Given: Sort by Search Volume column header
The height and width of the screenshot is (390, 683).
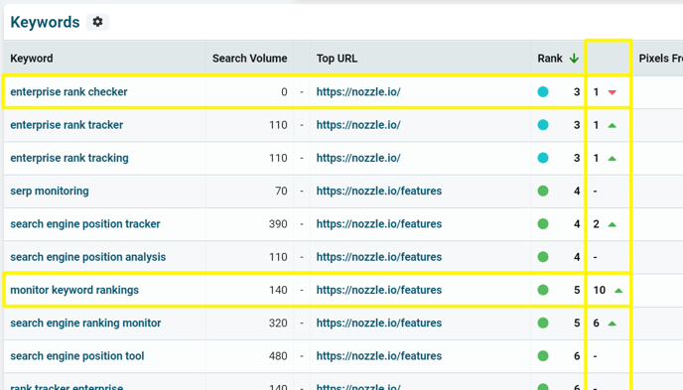Looking at the screenshot, I should [249, 59].
